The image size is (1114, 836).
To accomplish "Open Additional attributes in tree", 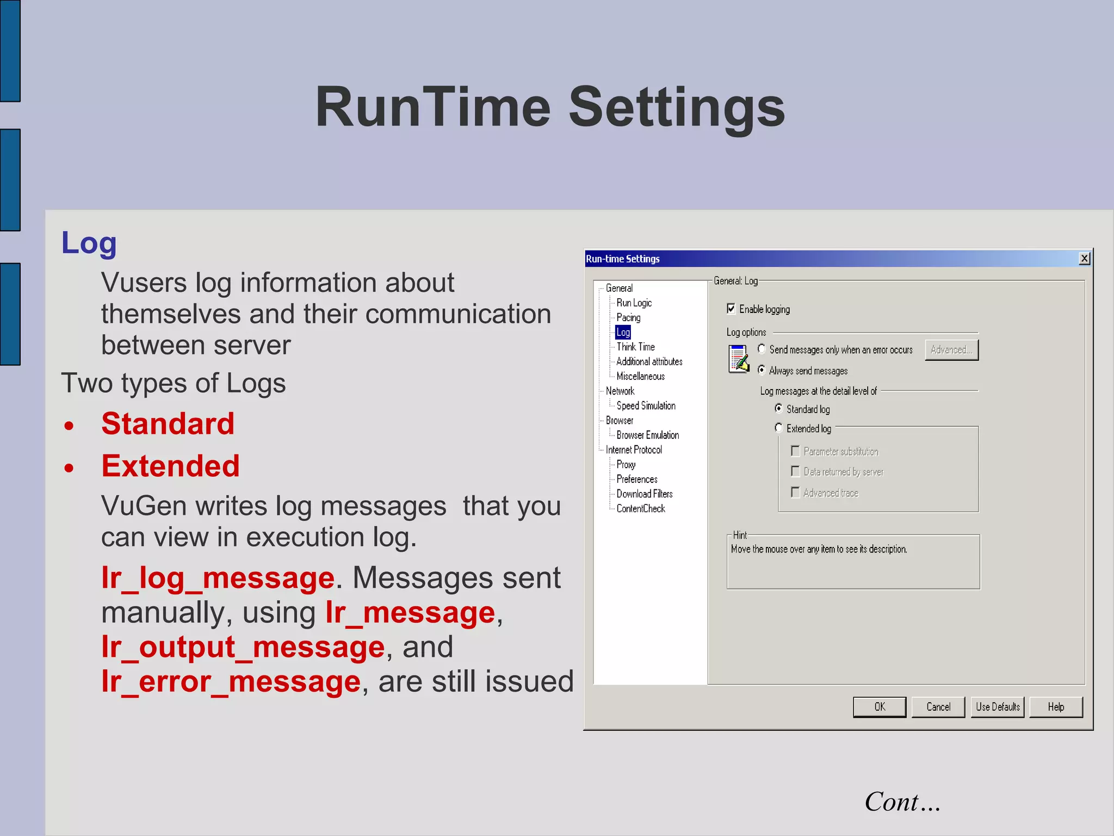I will (x=649, y=361).
